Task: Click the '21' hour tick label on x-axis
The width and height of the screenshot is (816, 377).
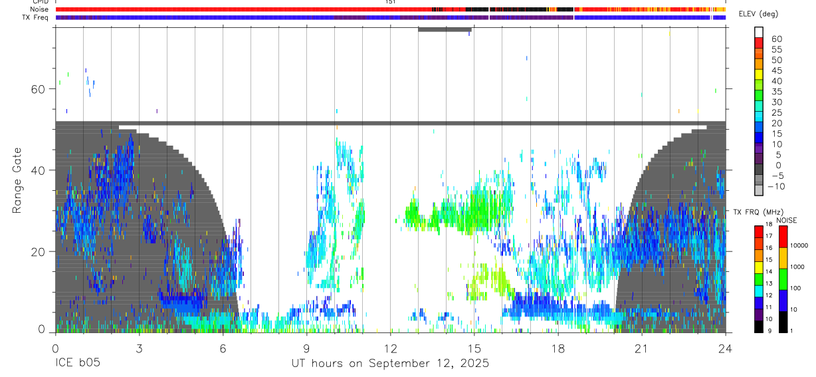Action: click(642, 348)
